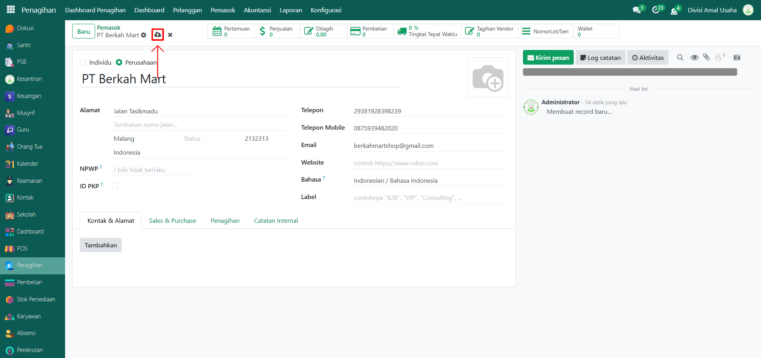Click the Kirim pesan button
Viewport: 761px width, 358px height.
coord(548,57)
